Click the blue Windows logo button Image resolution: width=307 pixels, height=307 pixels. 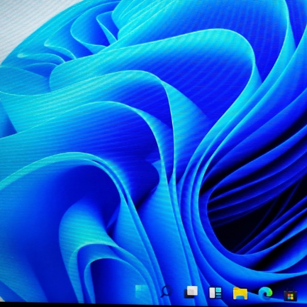click(142, 292)
